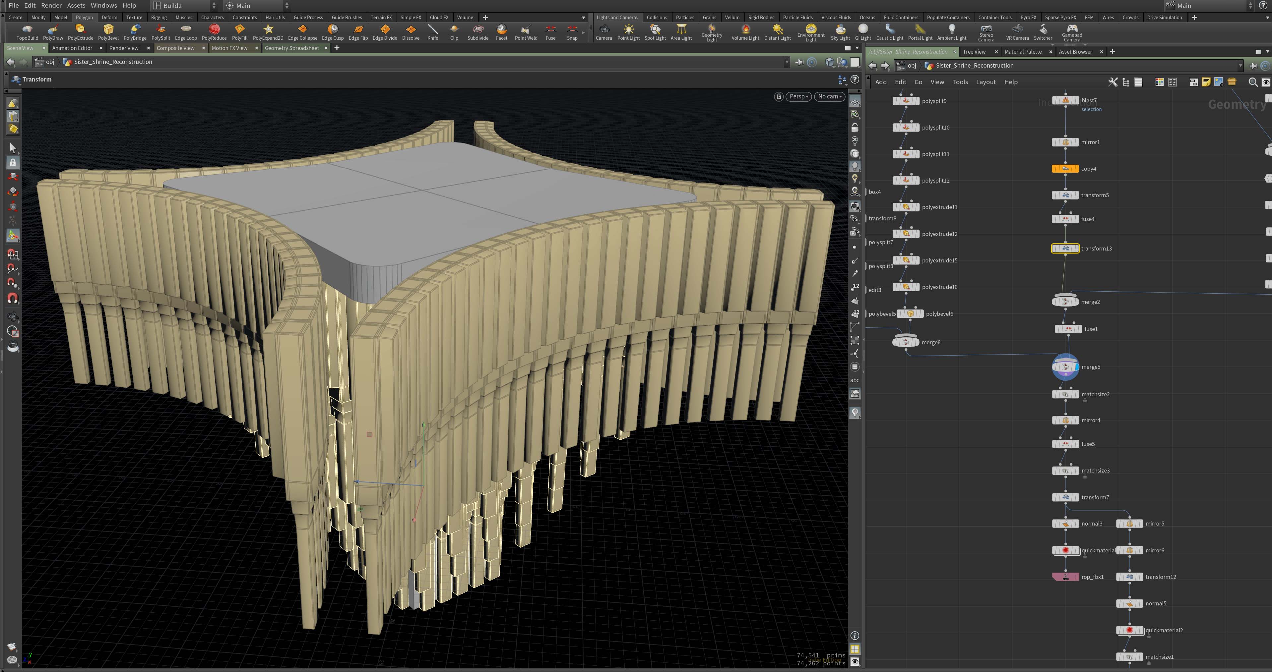Toggle the viewport lock icon beside Persp
This screenshot has height=672, width=1272.
pos(779,97)
